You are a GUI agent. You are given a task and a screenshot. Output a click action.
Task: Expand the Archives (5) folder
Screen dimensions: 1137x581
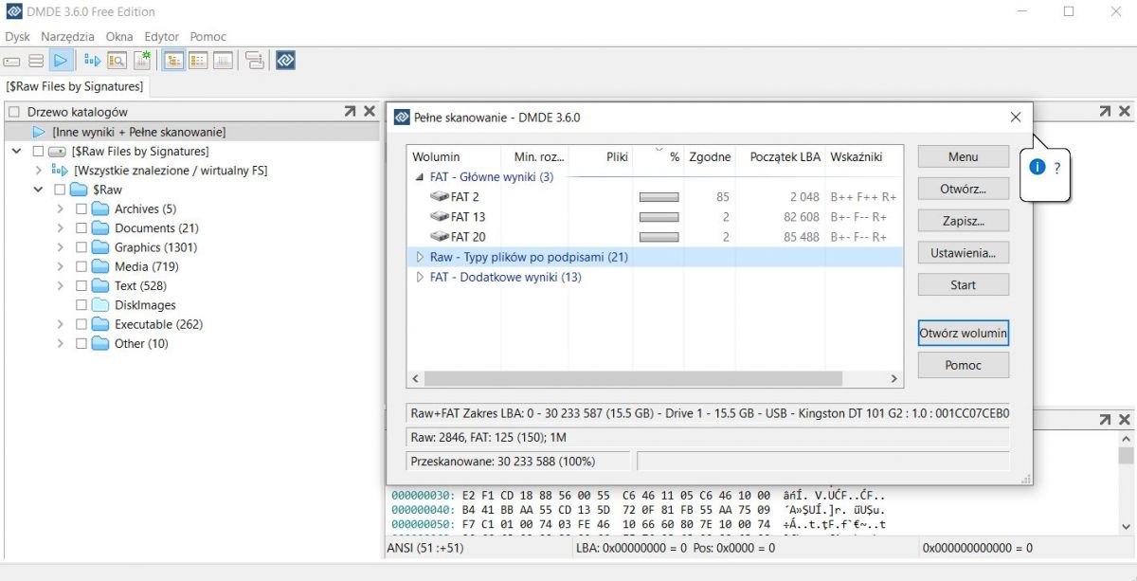(60, 209)
